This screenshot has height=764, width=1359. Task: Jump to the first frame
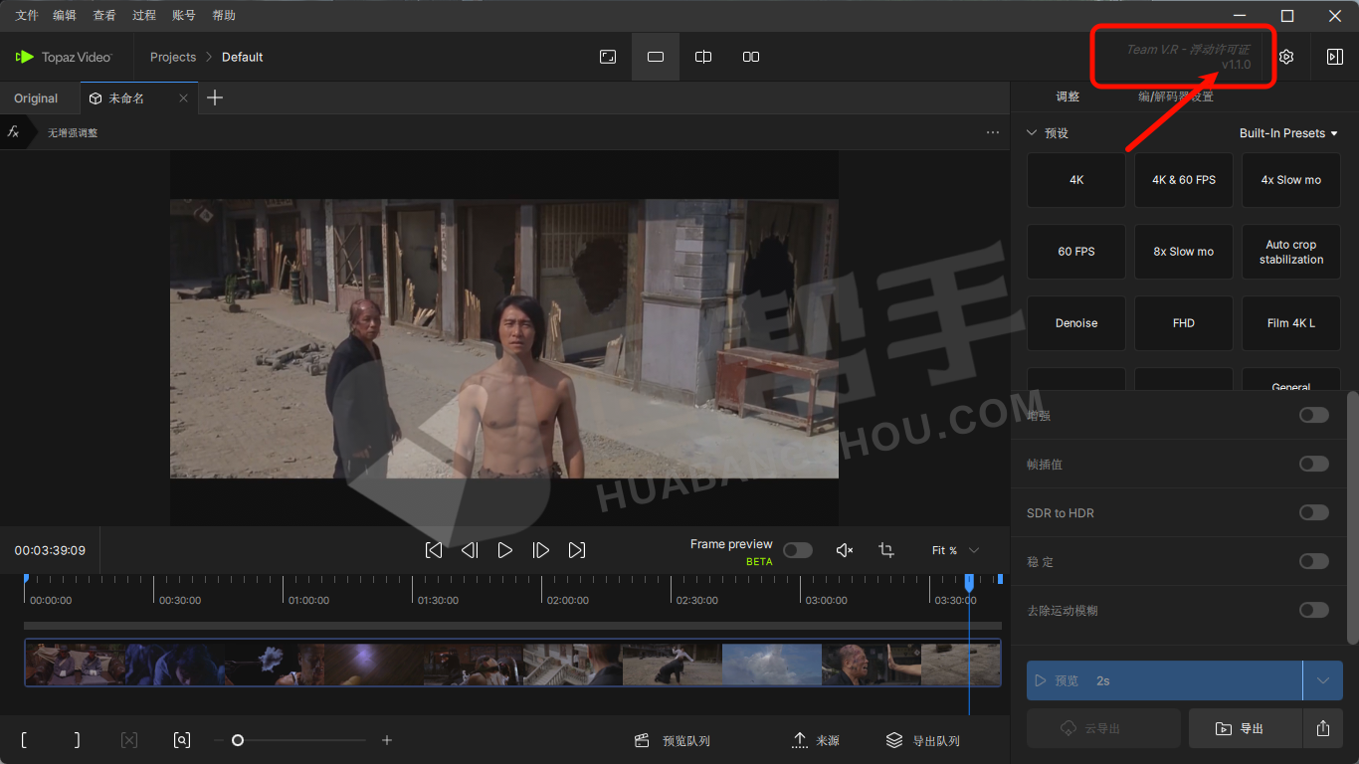(x=434, y=550)
